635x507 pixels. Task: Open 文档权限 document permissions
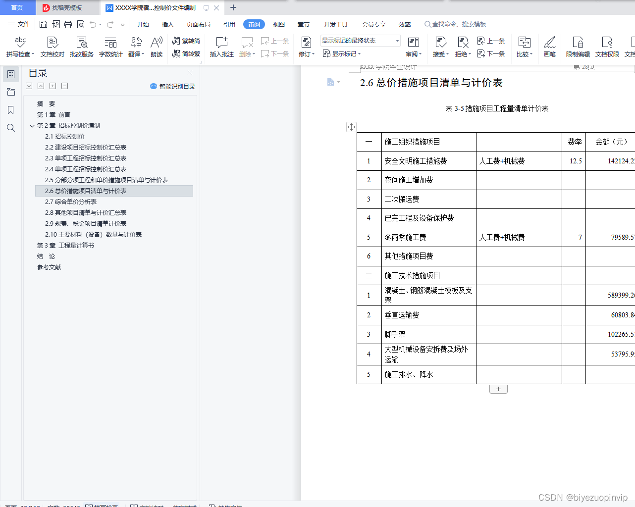(x=607, y=47)
